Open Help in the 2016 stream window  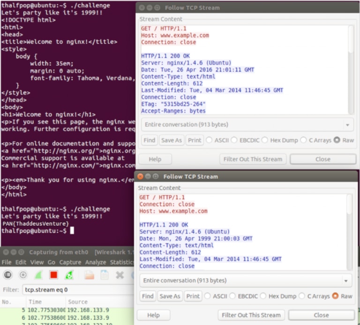tap(155, 159)
